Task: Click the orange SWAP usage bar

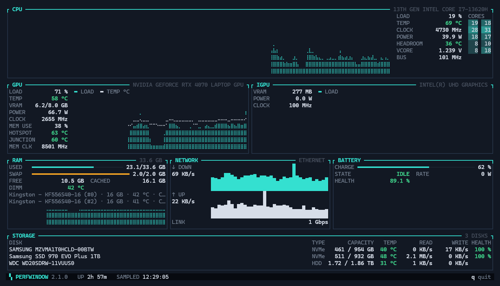Action: (x=80, y=174)
